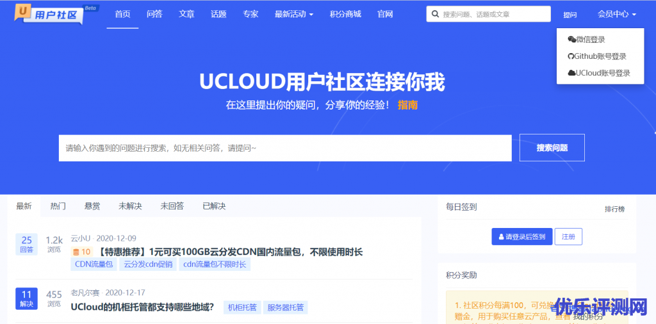Click the top search box for 搜索问题、话题或文章
This screenshot has height=324, width=656.
point(489,14)
